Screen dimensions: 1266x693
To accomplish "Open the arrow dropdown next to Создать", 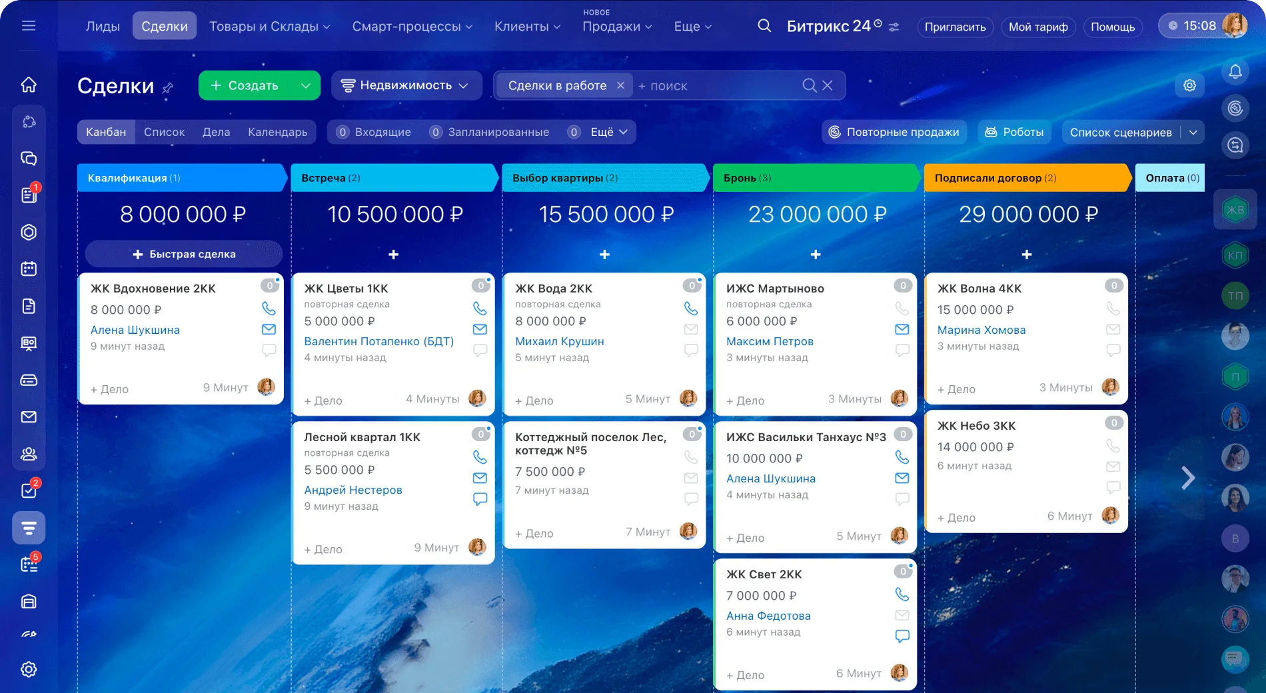I will click(306, 85).
